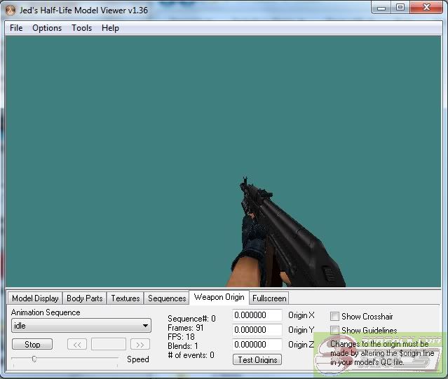Switch to the Model Display tab
Image resolution: width=448 pixels, height=379 pixels.
tap(35, 298)
